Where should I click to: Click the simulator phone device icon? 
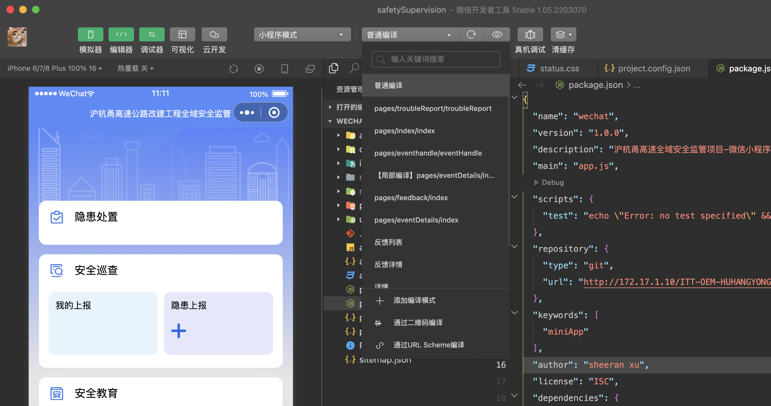285,69
